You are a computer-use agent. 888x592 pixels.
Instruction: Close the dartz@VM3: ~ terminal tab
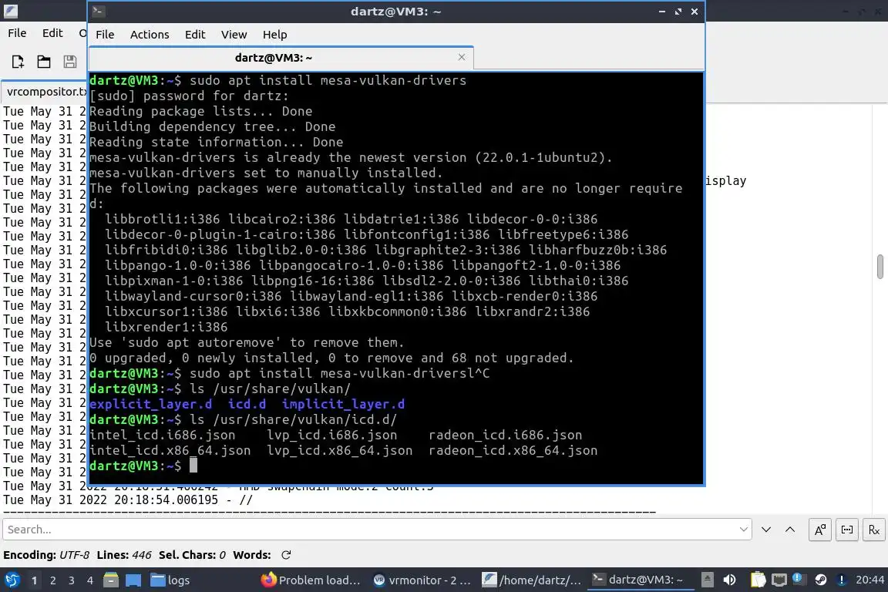click(462, 57)
